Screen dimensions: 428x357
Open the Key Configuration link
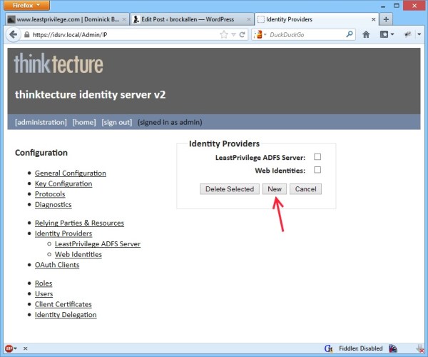tap(63, 183)
